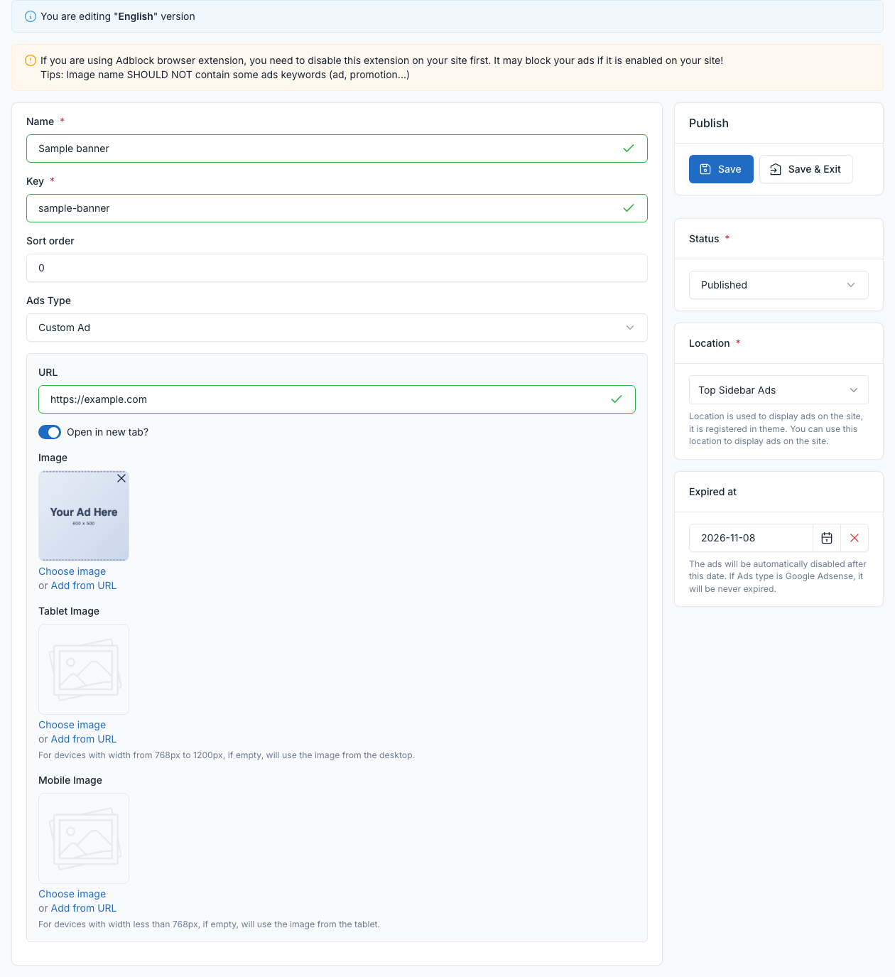Remove the 'Your Ad Here' image
The image size is (895, 977).
click(x=121, y=478)
